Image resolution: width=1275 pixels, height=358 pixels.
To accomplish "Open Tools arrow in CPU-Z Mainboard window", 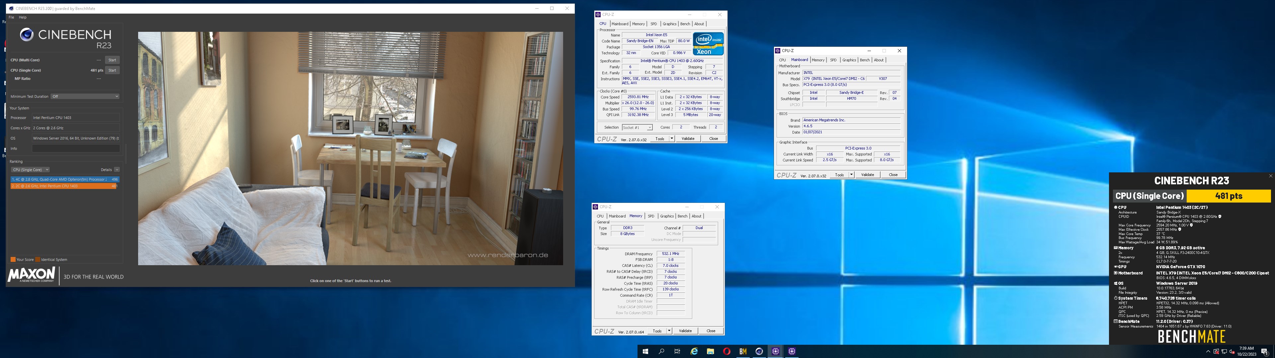I will [851, 175].
